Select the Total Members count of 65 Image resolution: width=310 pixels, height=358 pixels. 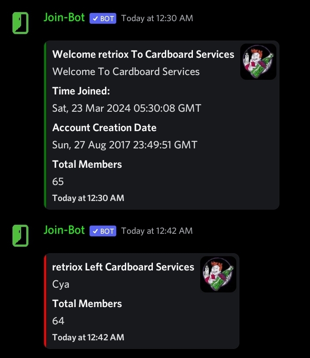coord(58,182)
